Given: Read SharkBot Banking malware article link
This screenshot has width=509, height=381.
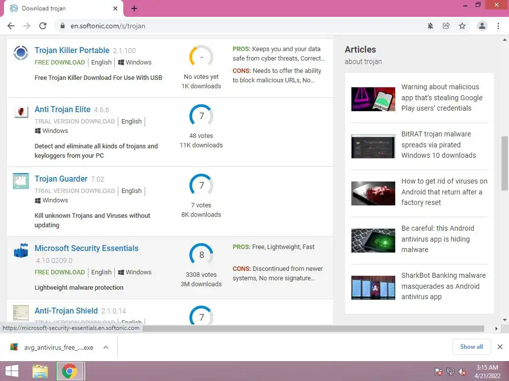Looking at the screenshot, I should [x=443, y=286].
